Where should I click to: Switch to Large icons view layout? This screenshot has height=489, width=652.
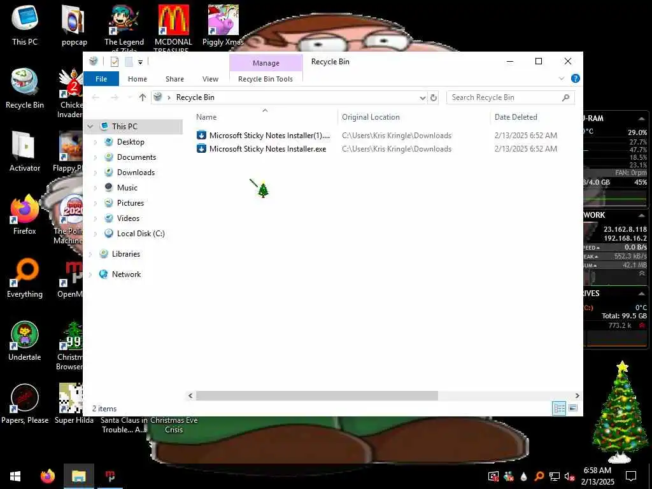pyautogui.click(x=573, y=408)
